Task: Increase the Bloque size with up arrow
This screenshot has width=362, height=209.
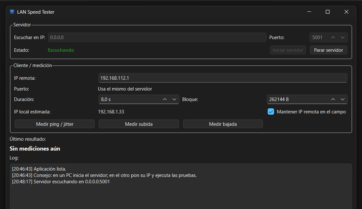Action: 333,99
